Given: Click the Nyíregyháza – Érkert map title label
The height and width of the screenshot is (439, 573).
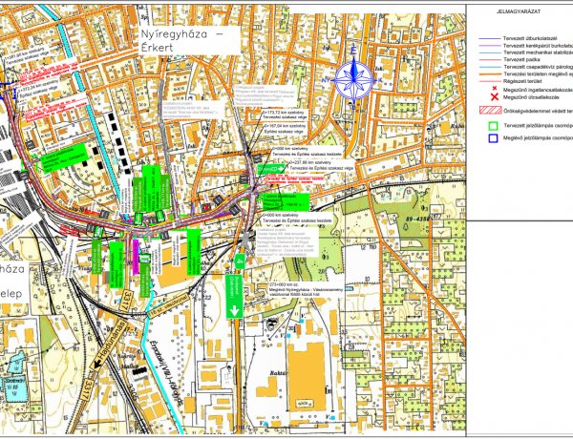Looking at the screenshot, I should coord(189,40).
